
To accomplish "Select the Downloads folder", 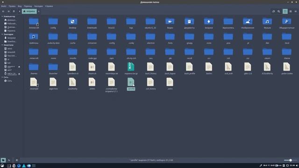I will [x=92, y=23].
